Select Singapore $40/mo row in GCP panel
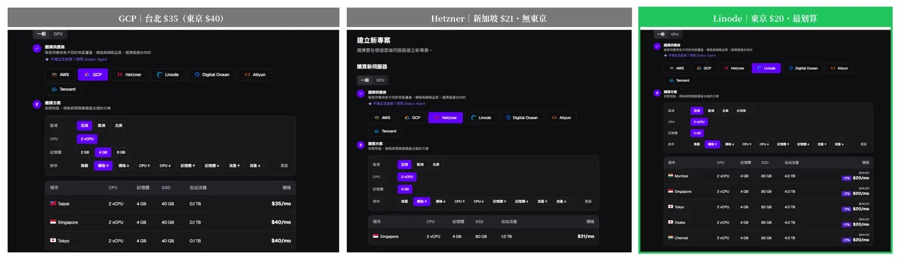899x260 pixels. coord(170,222)
